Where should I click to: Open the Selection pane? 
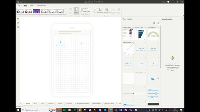pyautogui.click(x=106, y=10)
